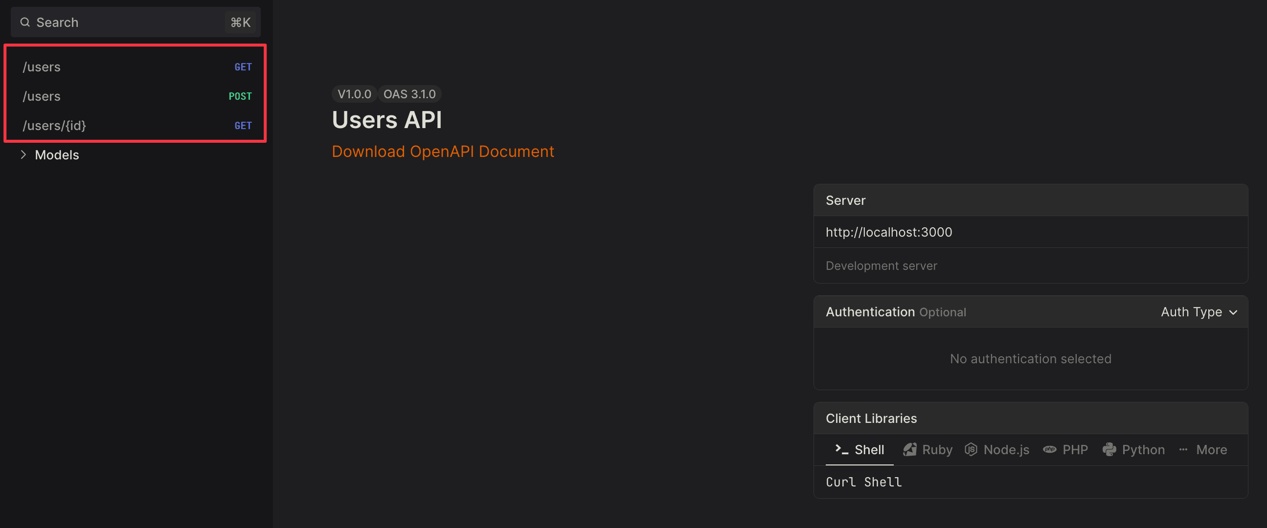Select the Shell client library tab

click(x=859, y=450)
